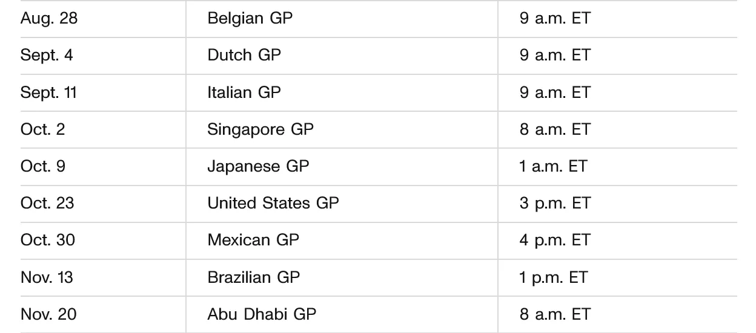Click the United States GP name
Viewport: 756px width, 333px height.
click(273, 203)
